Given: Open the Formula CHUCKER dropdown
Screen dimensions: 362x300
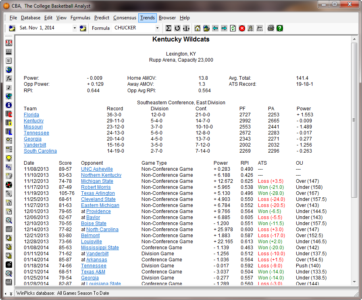Looking at the screenshot, I should 158,28.
